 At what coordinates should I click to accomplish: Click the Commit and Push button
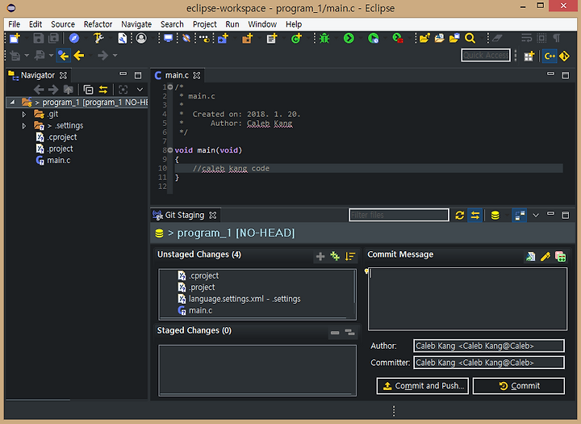click(x=423, y=386)
